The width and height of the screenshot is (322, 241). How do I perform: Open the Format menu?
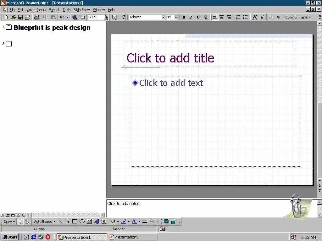click(54, 10)
